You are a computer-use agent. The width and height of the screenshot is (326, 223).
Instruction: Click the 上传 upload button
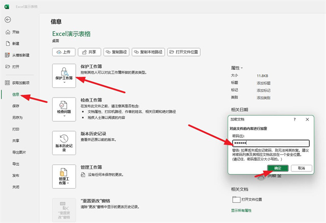pyautogui.click(x=64, y=52)
